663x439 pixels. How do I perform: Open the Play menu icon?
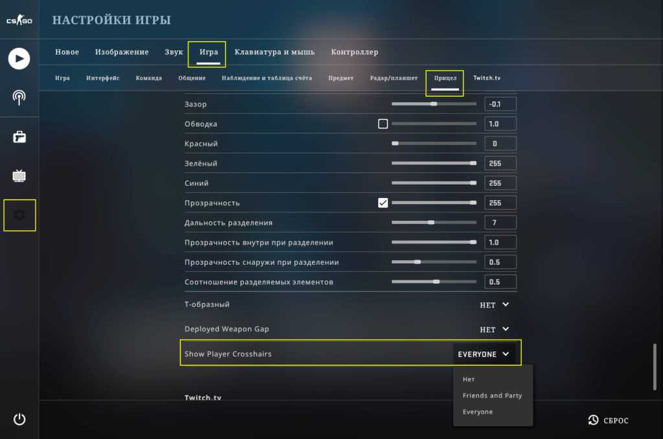click(x=19, y=58)
